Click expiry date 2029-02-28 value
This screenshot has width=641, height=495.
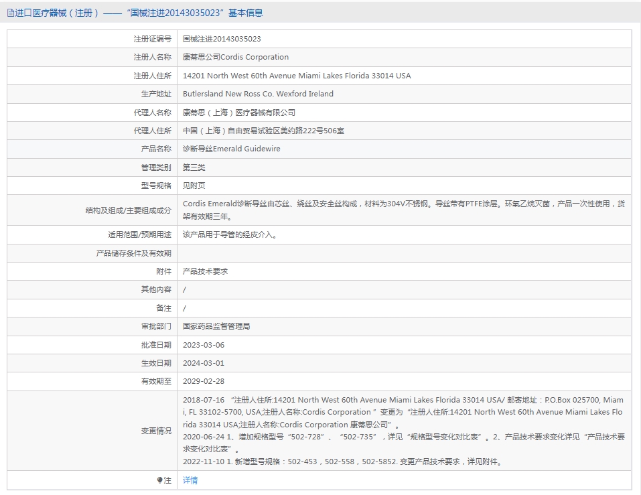point(204,381)
